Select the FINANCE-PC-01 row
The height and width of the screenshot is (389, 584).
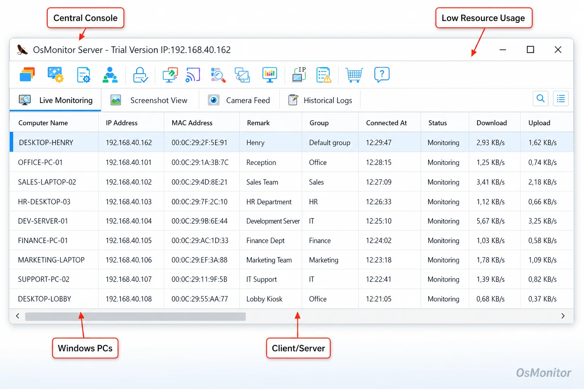(292, 240)
